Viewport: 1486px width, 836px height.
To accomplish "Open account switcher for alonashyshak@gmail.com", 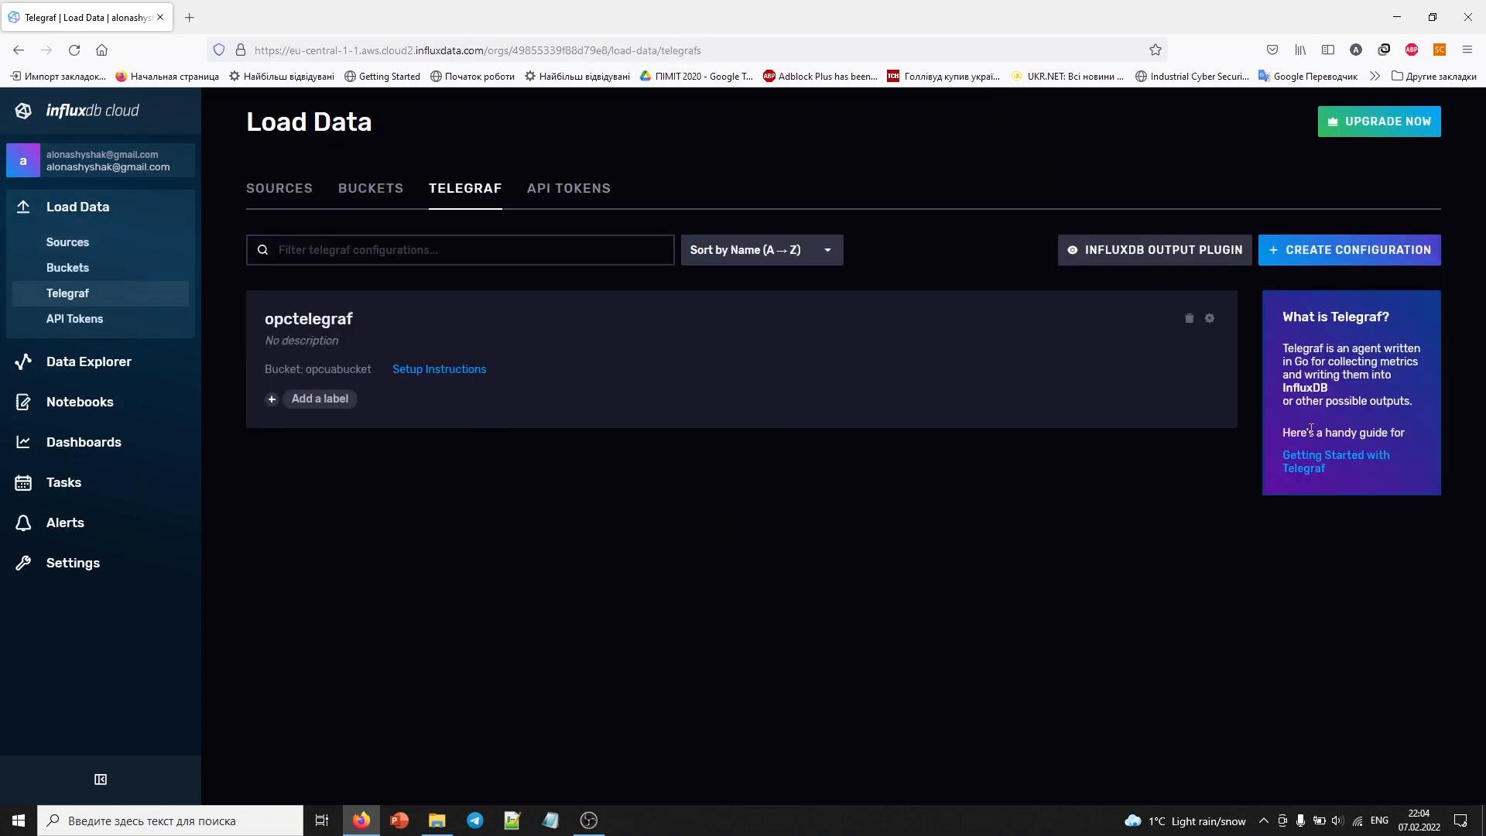I will tap(101, 161).
